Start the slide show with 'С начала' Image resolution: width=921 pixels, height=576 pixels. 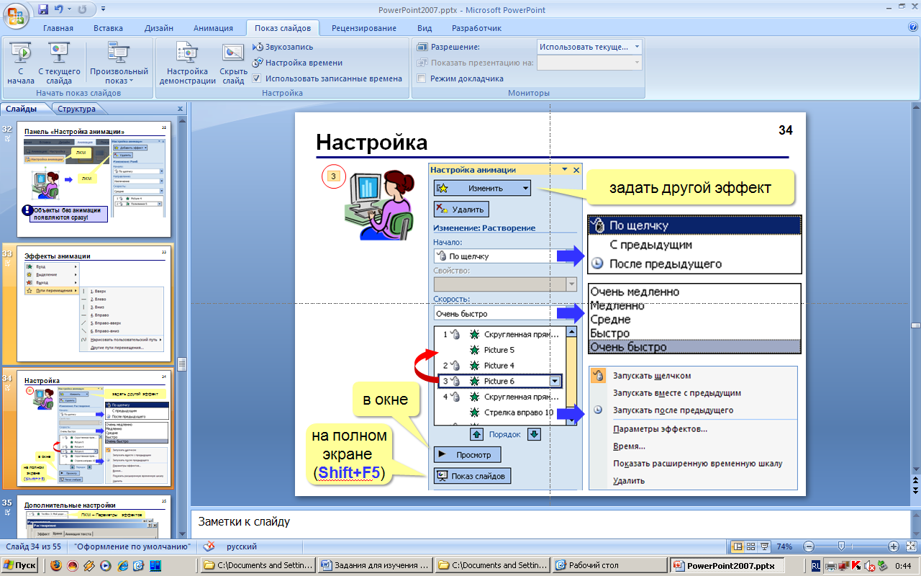[x=21, y=63]
